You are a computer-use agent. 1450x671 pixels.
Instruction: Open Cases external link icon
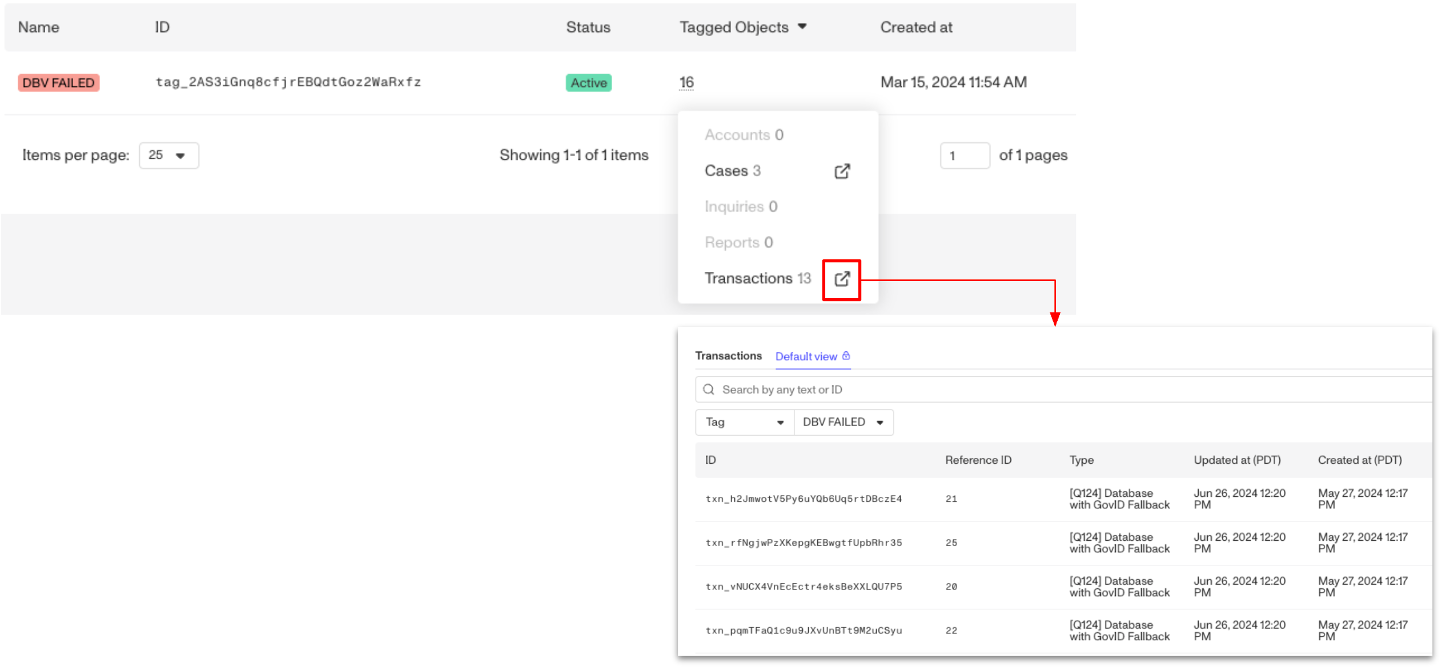tap(842, 171)
